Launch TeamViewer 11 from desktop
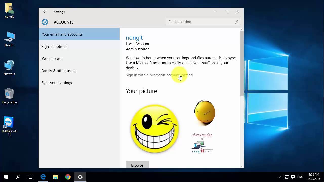The image size is (324, 182). 9,126
